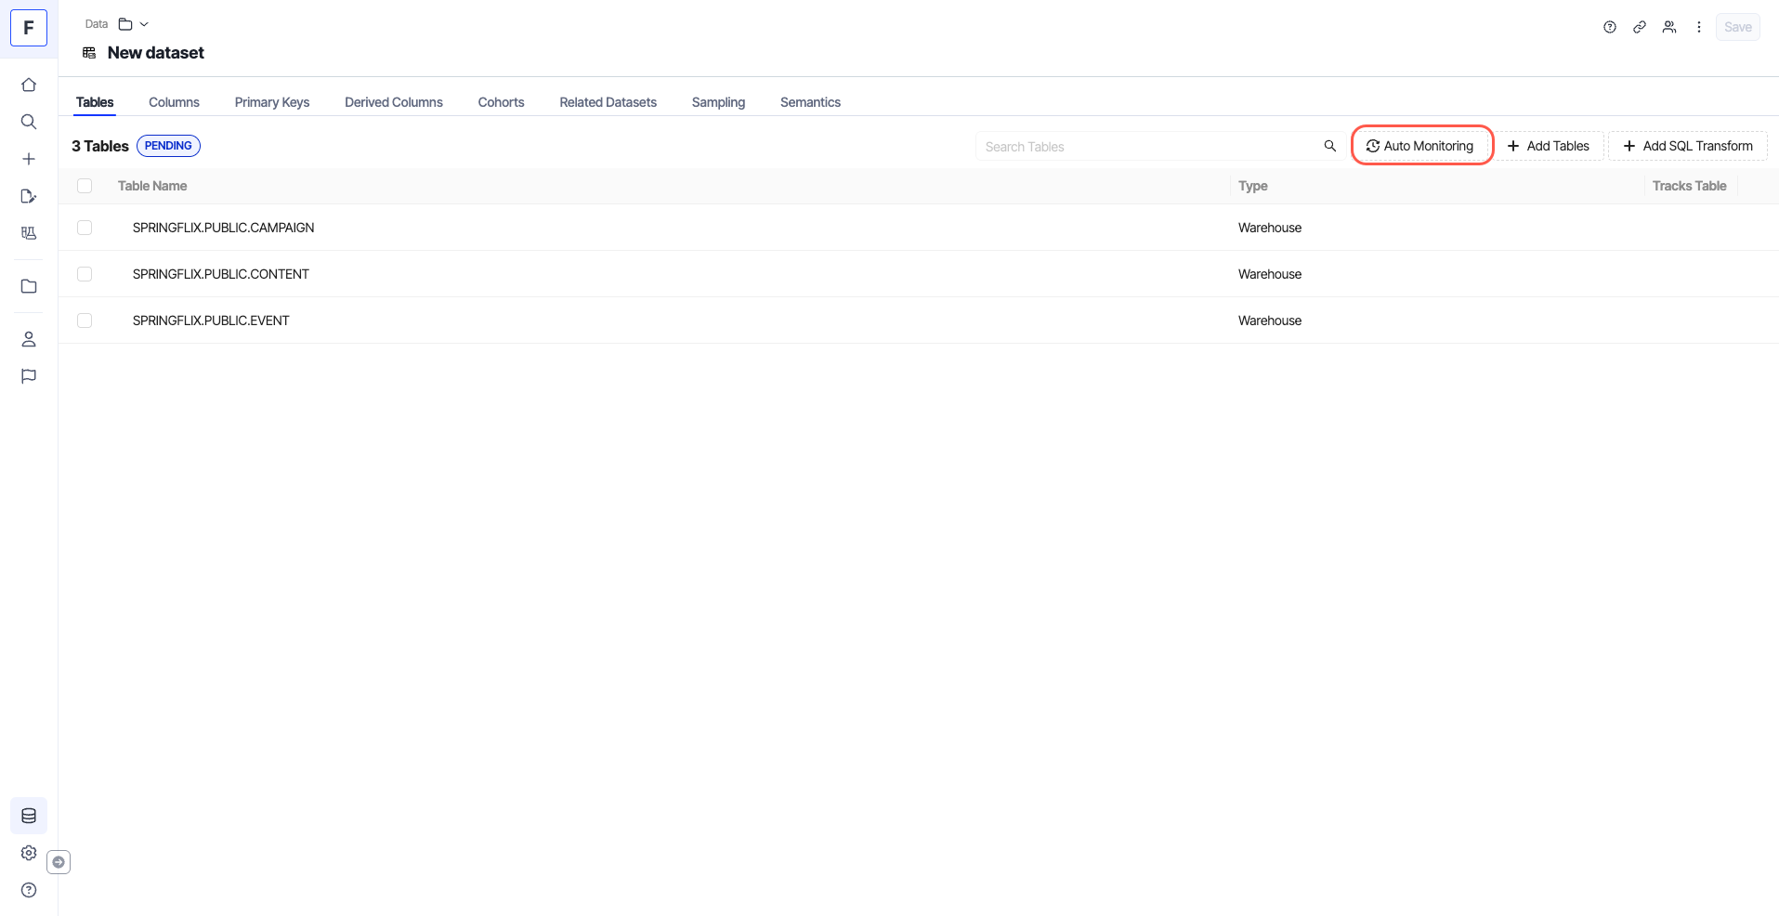Image resolution: width=1779 pixels, height=916 pixels.
Task: Click the Add SQL Transform button
Action: [1687, 146]
